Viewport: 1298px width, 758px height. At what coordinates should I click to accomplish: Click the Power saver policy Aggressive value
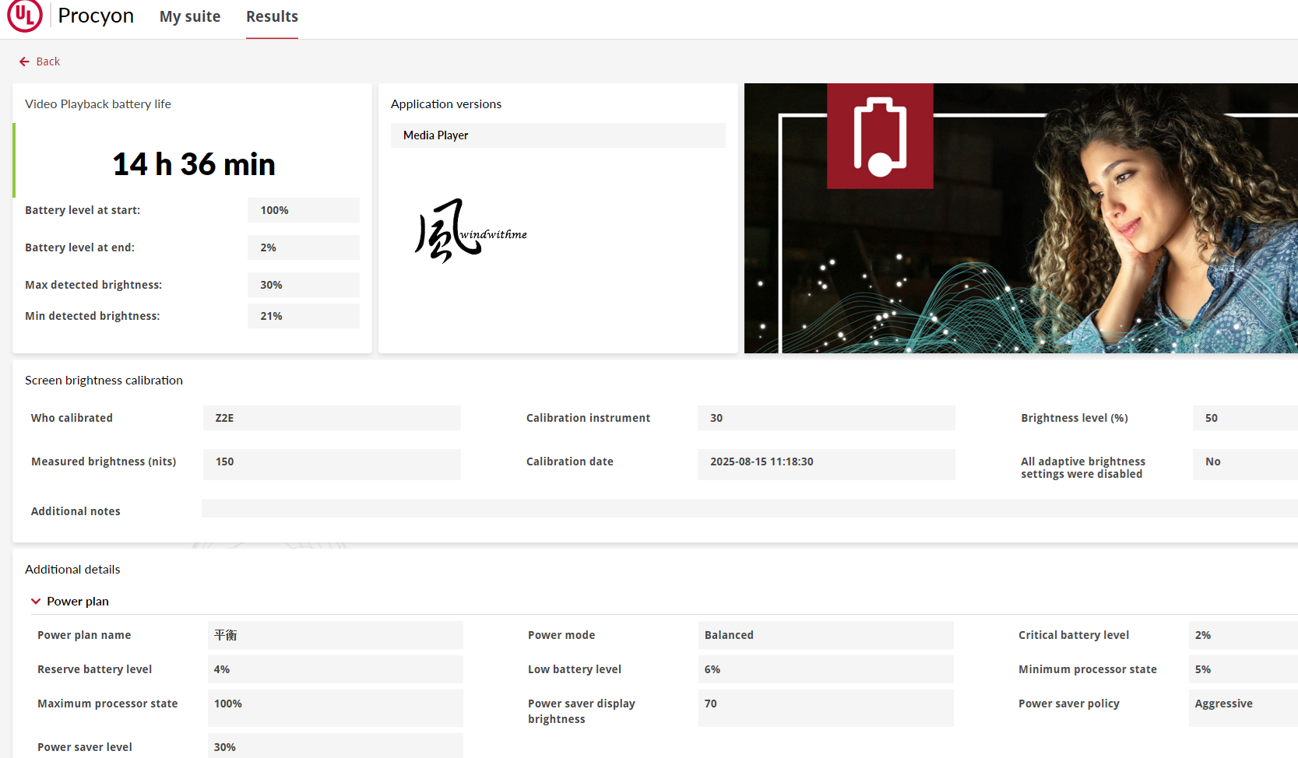pyautogui.click(x=1242, y=704)
